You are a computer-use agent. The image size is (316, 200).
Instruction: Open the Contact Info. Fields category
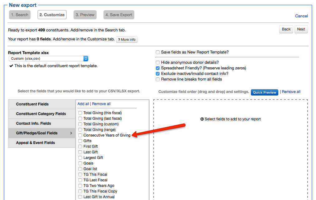pyautogui.click(x=42, y=123)
